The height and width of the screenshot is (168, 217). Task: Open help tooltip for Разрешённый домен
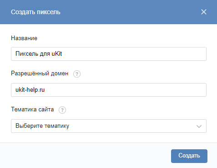tap(77, 74)
